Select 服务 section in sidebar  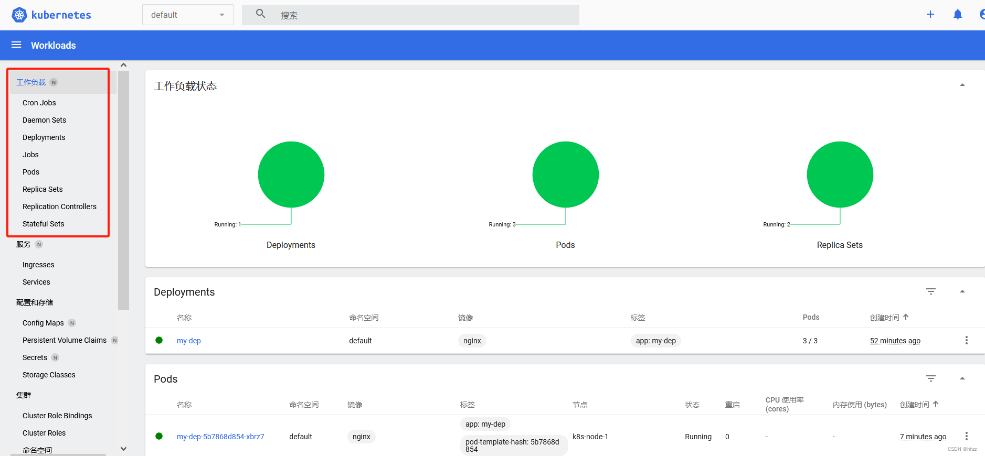pos(24,244)
